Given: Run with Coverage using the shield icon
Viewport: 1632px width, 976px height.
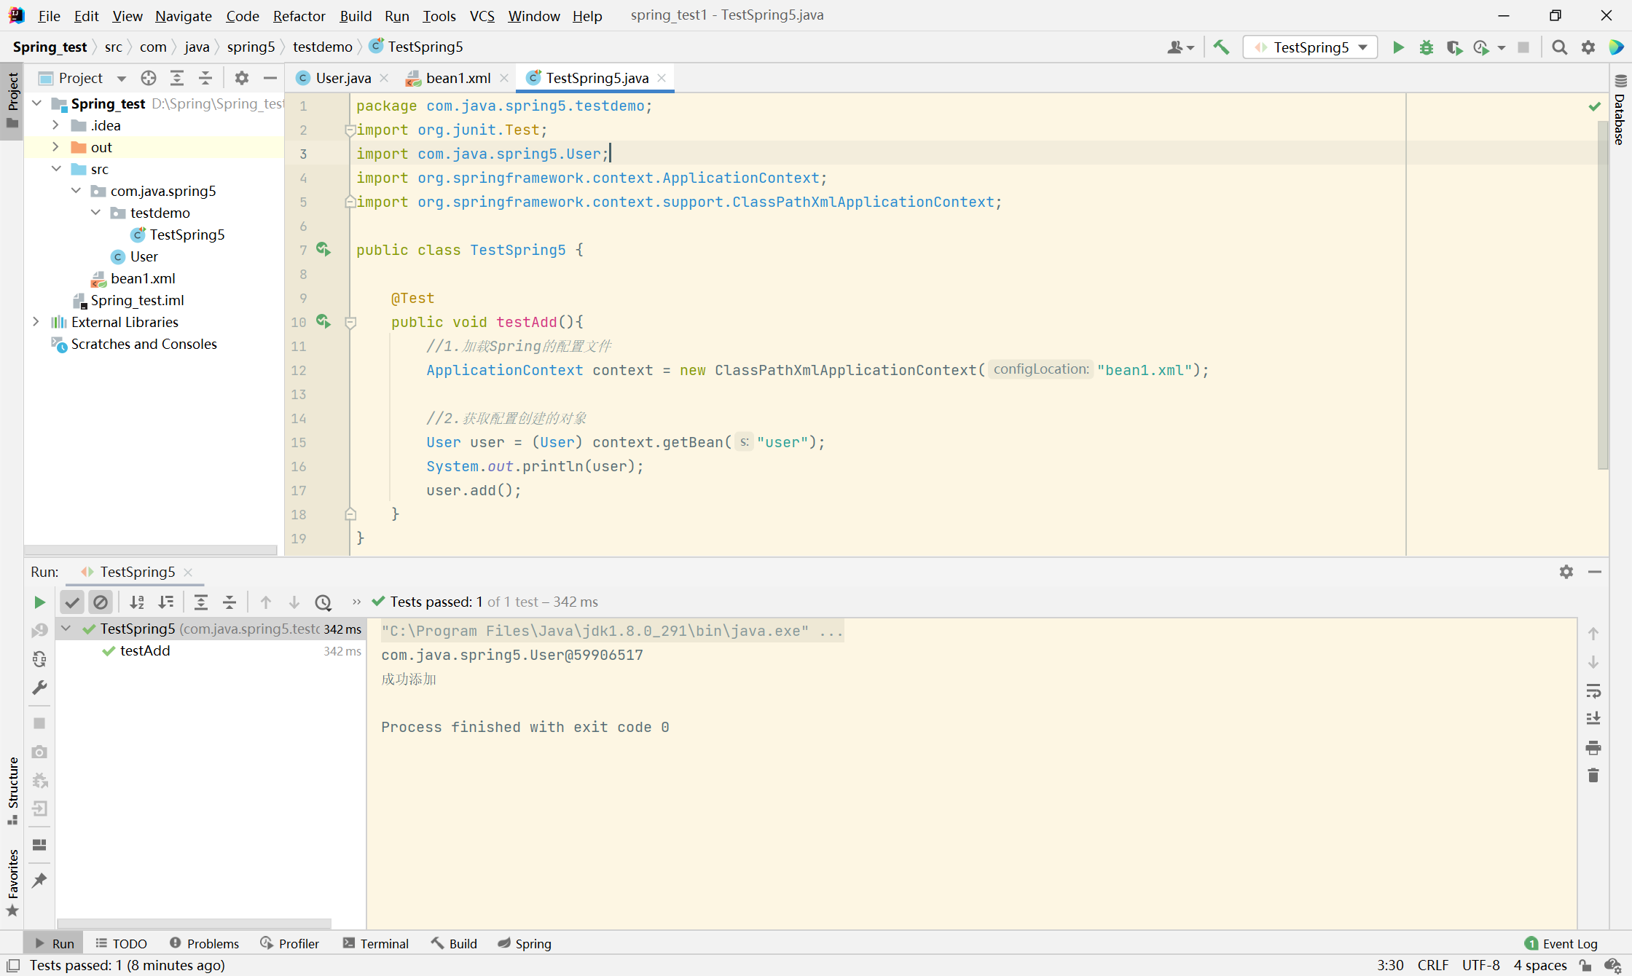Looking at the screenshot, I should click(x=1453, y=47).
